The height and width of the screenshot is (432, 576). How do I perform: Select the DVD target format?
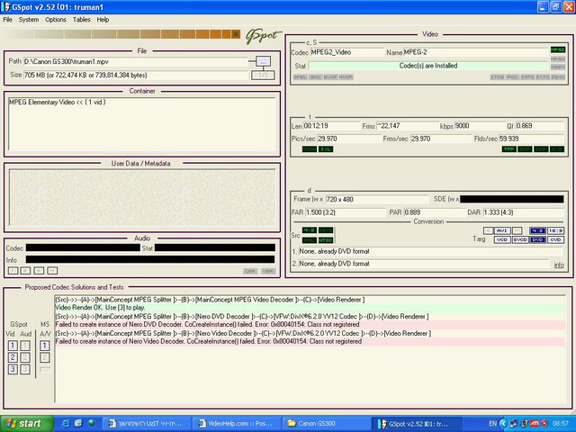(537, 239)
